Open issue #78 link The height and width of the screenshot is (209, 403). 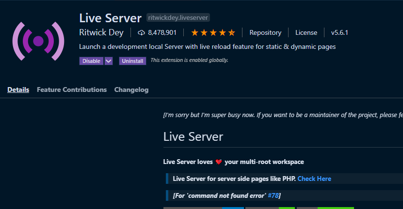point(273,195)
